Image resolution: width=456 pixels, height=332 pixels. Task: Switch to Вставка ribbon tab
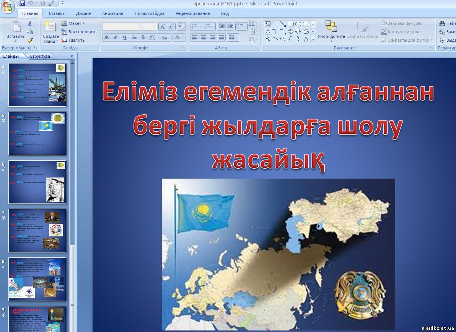[x=57, y=13]
